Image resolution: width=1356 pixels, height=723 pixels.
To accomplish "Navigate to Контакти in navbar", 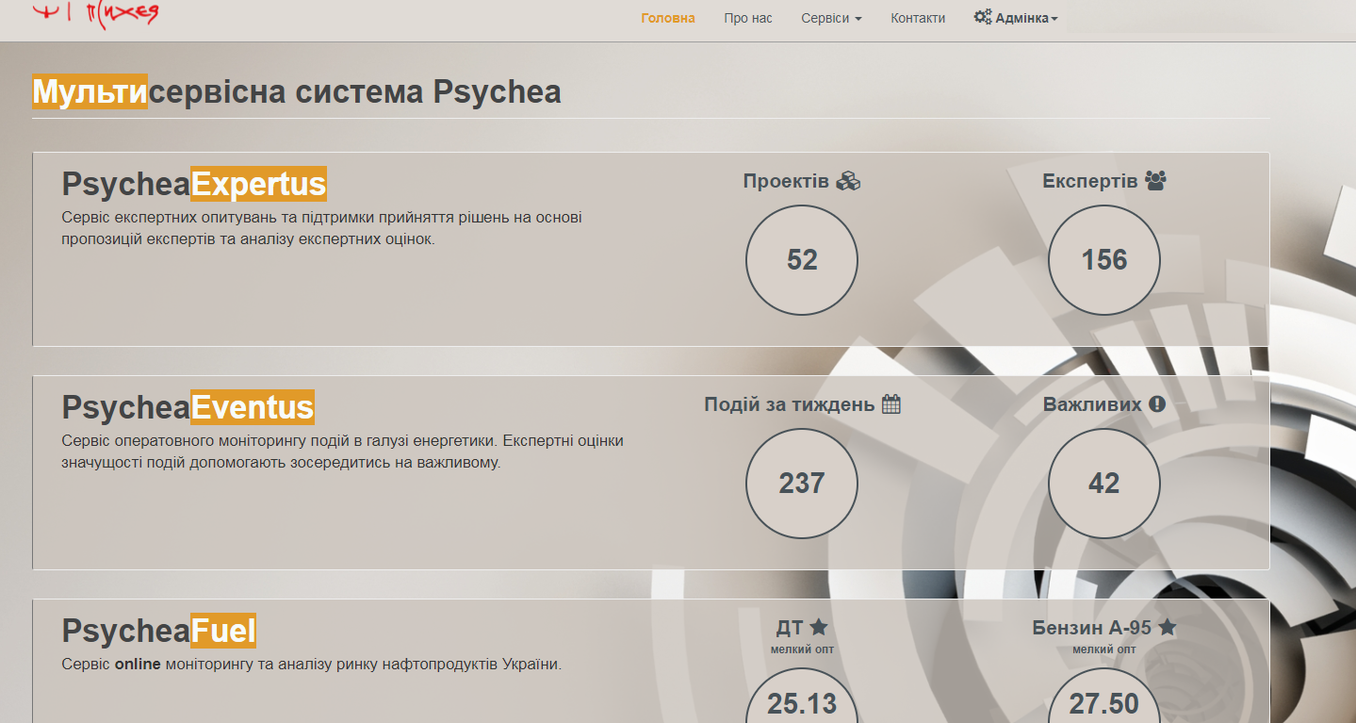I will pyautogui.click(x=917, y=18).
